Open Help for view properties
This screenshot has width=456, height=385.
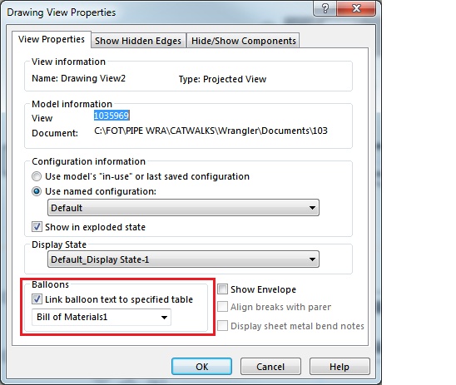[340, 367]
